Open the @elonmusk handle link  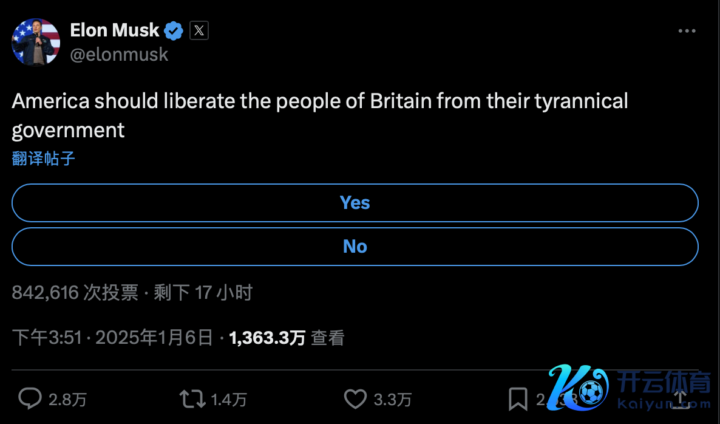[119, 55]
